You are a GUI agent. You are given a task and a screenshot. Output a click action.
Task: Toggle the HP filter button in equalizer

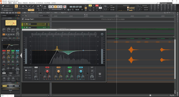tap(36, 67)
